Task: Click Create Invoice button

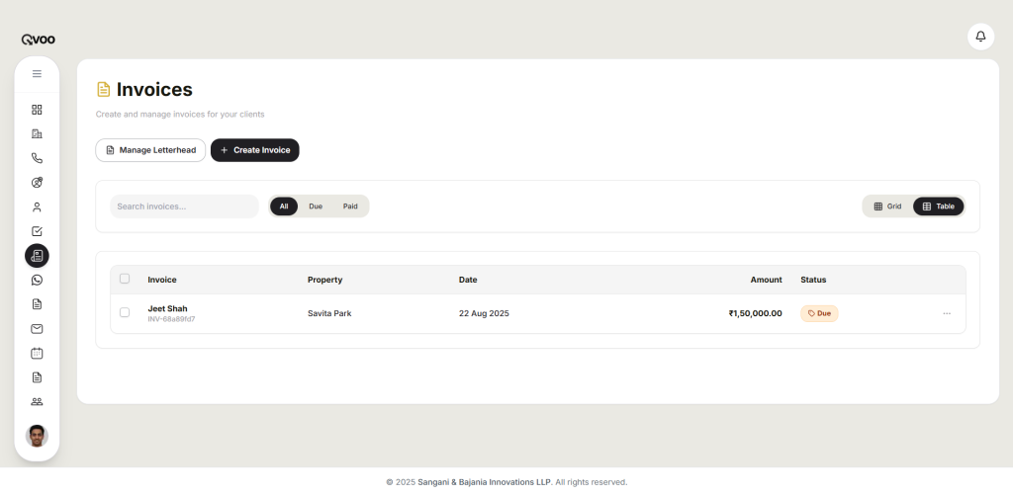Action: pyautogui.click(x=255, y=150)
